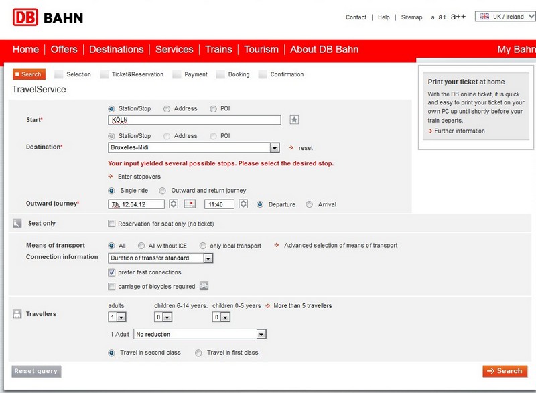The image size is (536, 393).
Task: Click the orange Search button
Action: click(x=505, y=371)
